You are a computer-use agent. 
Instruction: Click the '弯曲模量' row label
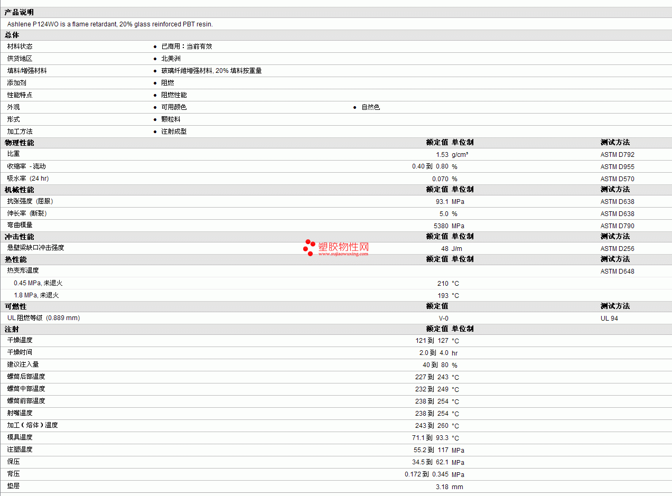20,225
